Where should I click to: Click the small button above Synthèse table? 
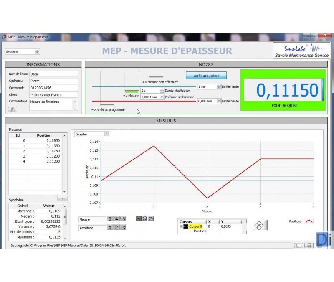(62, 199)
